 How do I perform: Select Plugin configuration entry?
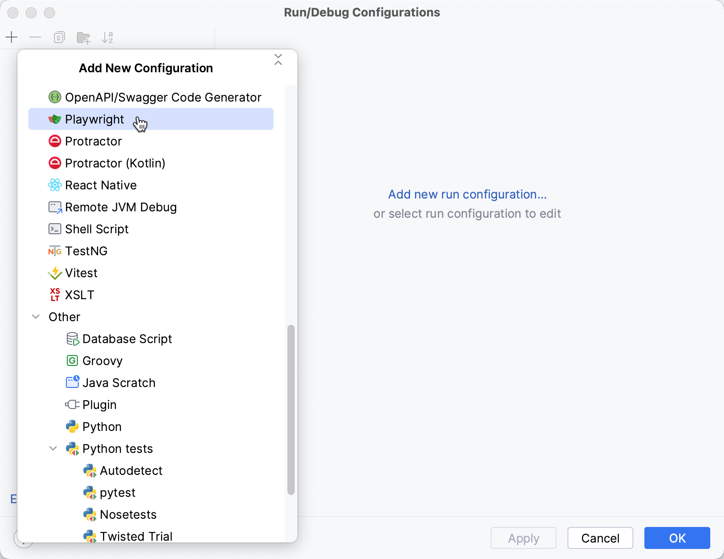pyautogui.click(x=151, y=404)
